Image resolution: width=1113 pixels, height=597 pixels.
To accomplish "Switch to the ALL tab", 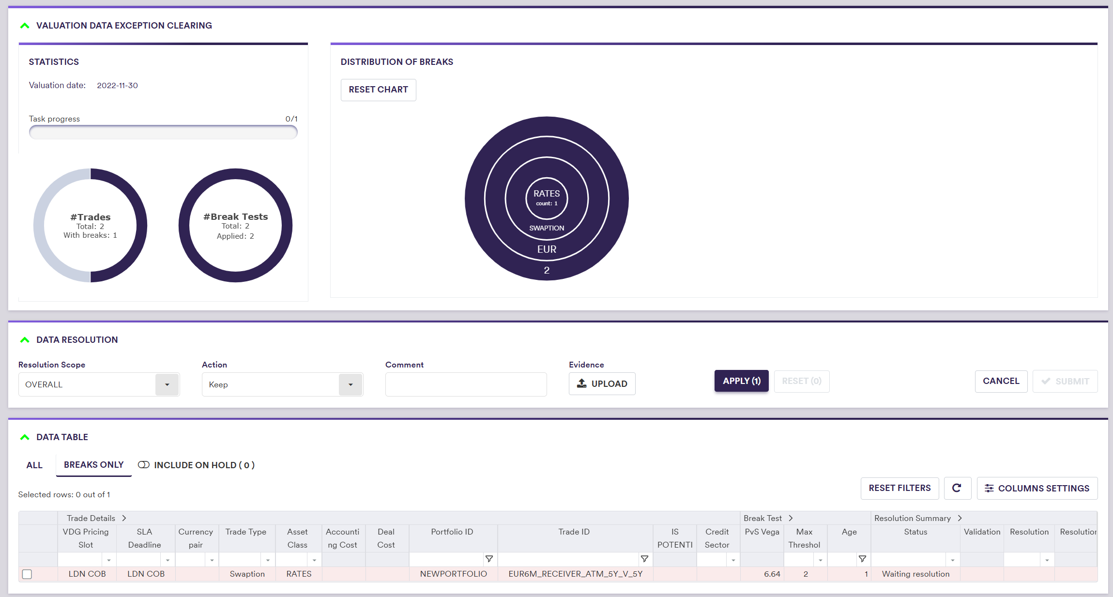I will (x=34, y=465).
